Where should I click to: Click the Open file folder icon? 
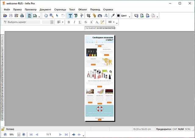tap(5, 16)
